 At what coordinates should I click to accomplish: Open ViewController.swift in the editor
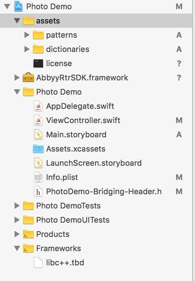coord(83,120)
